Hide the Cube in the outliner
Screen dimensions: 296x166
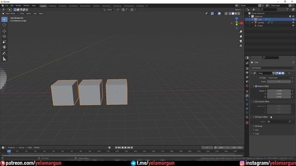(293, 19)
